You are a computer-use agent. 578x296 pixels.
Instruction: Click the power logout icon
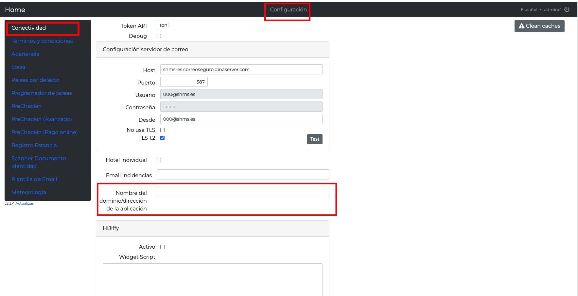point(567,9)
